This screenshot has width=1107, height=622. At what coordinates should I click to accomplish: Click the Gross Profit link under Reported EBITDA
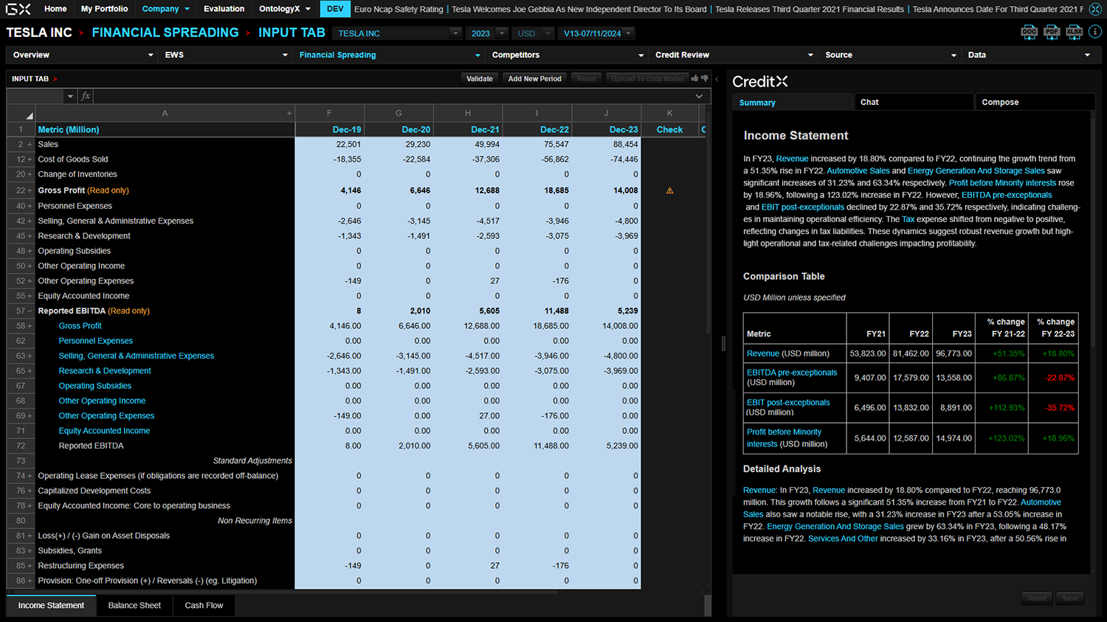click(80, 326)
